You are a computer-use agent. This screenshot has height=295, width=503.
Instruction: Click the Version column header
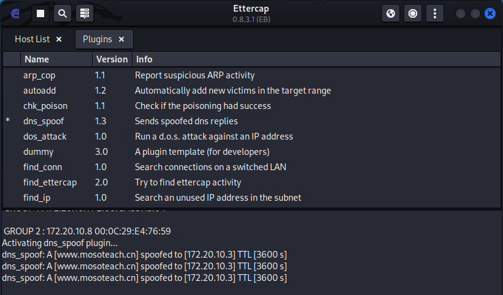(112, 59)
